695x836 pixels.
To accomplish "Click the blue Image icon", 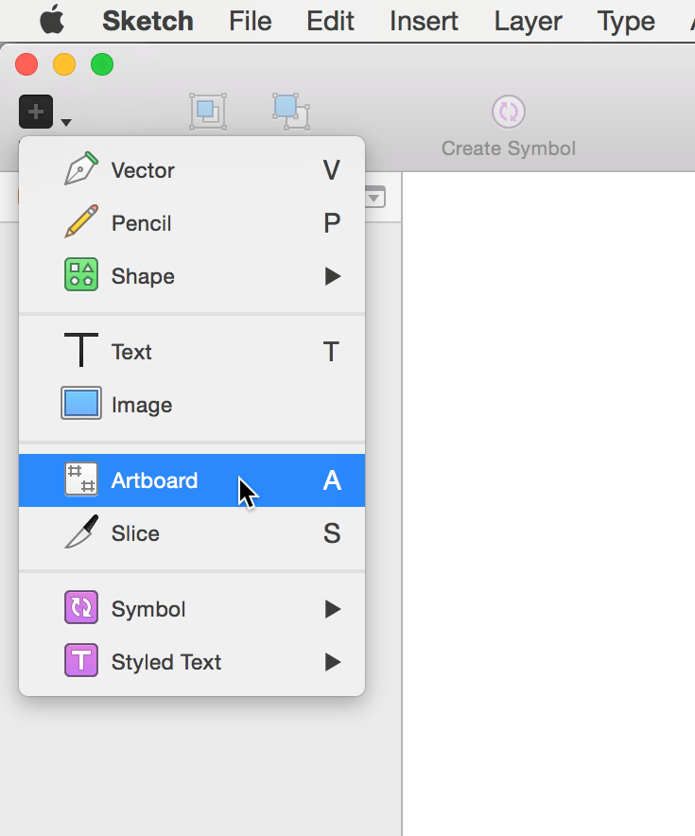I will click(x=81, y=405).
